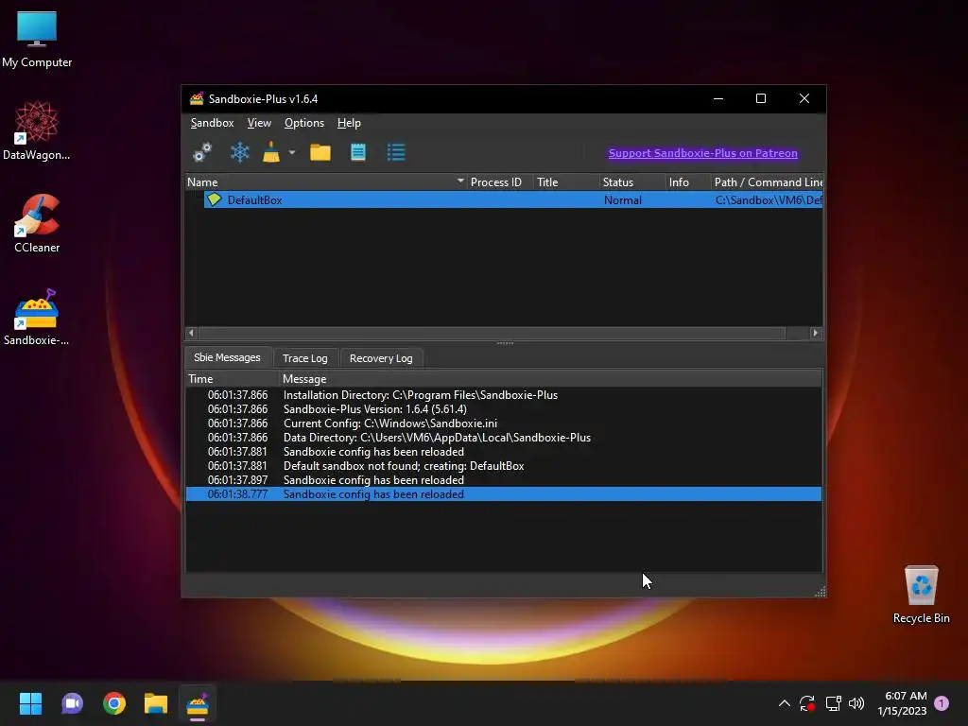
Task: Open Google Chrome from the taskbar
Action: [114, 703]
